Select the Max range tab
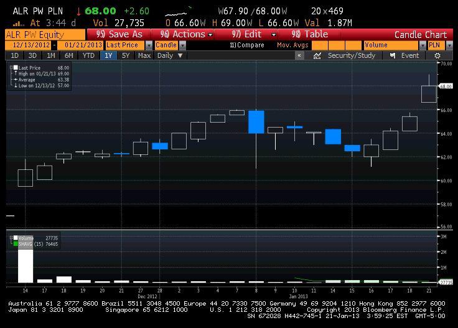 click(144, 55)
